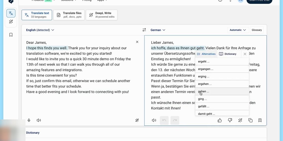283x141 pixels.
Task: Open the German target language dropdown
Action: point(158,30)
